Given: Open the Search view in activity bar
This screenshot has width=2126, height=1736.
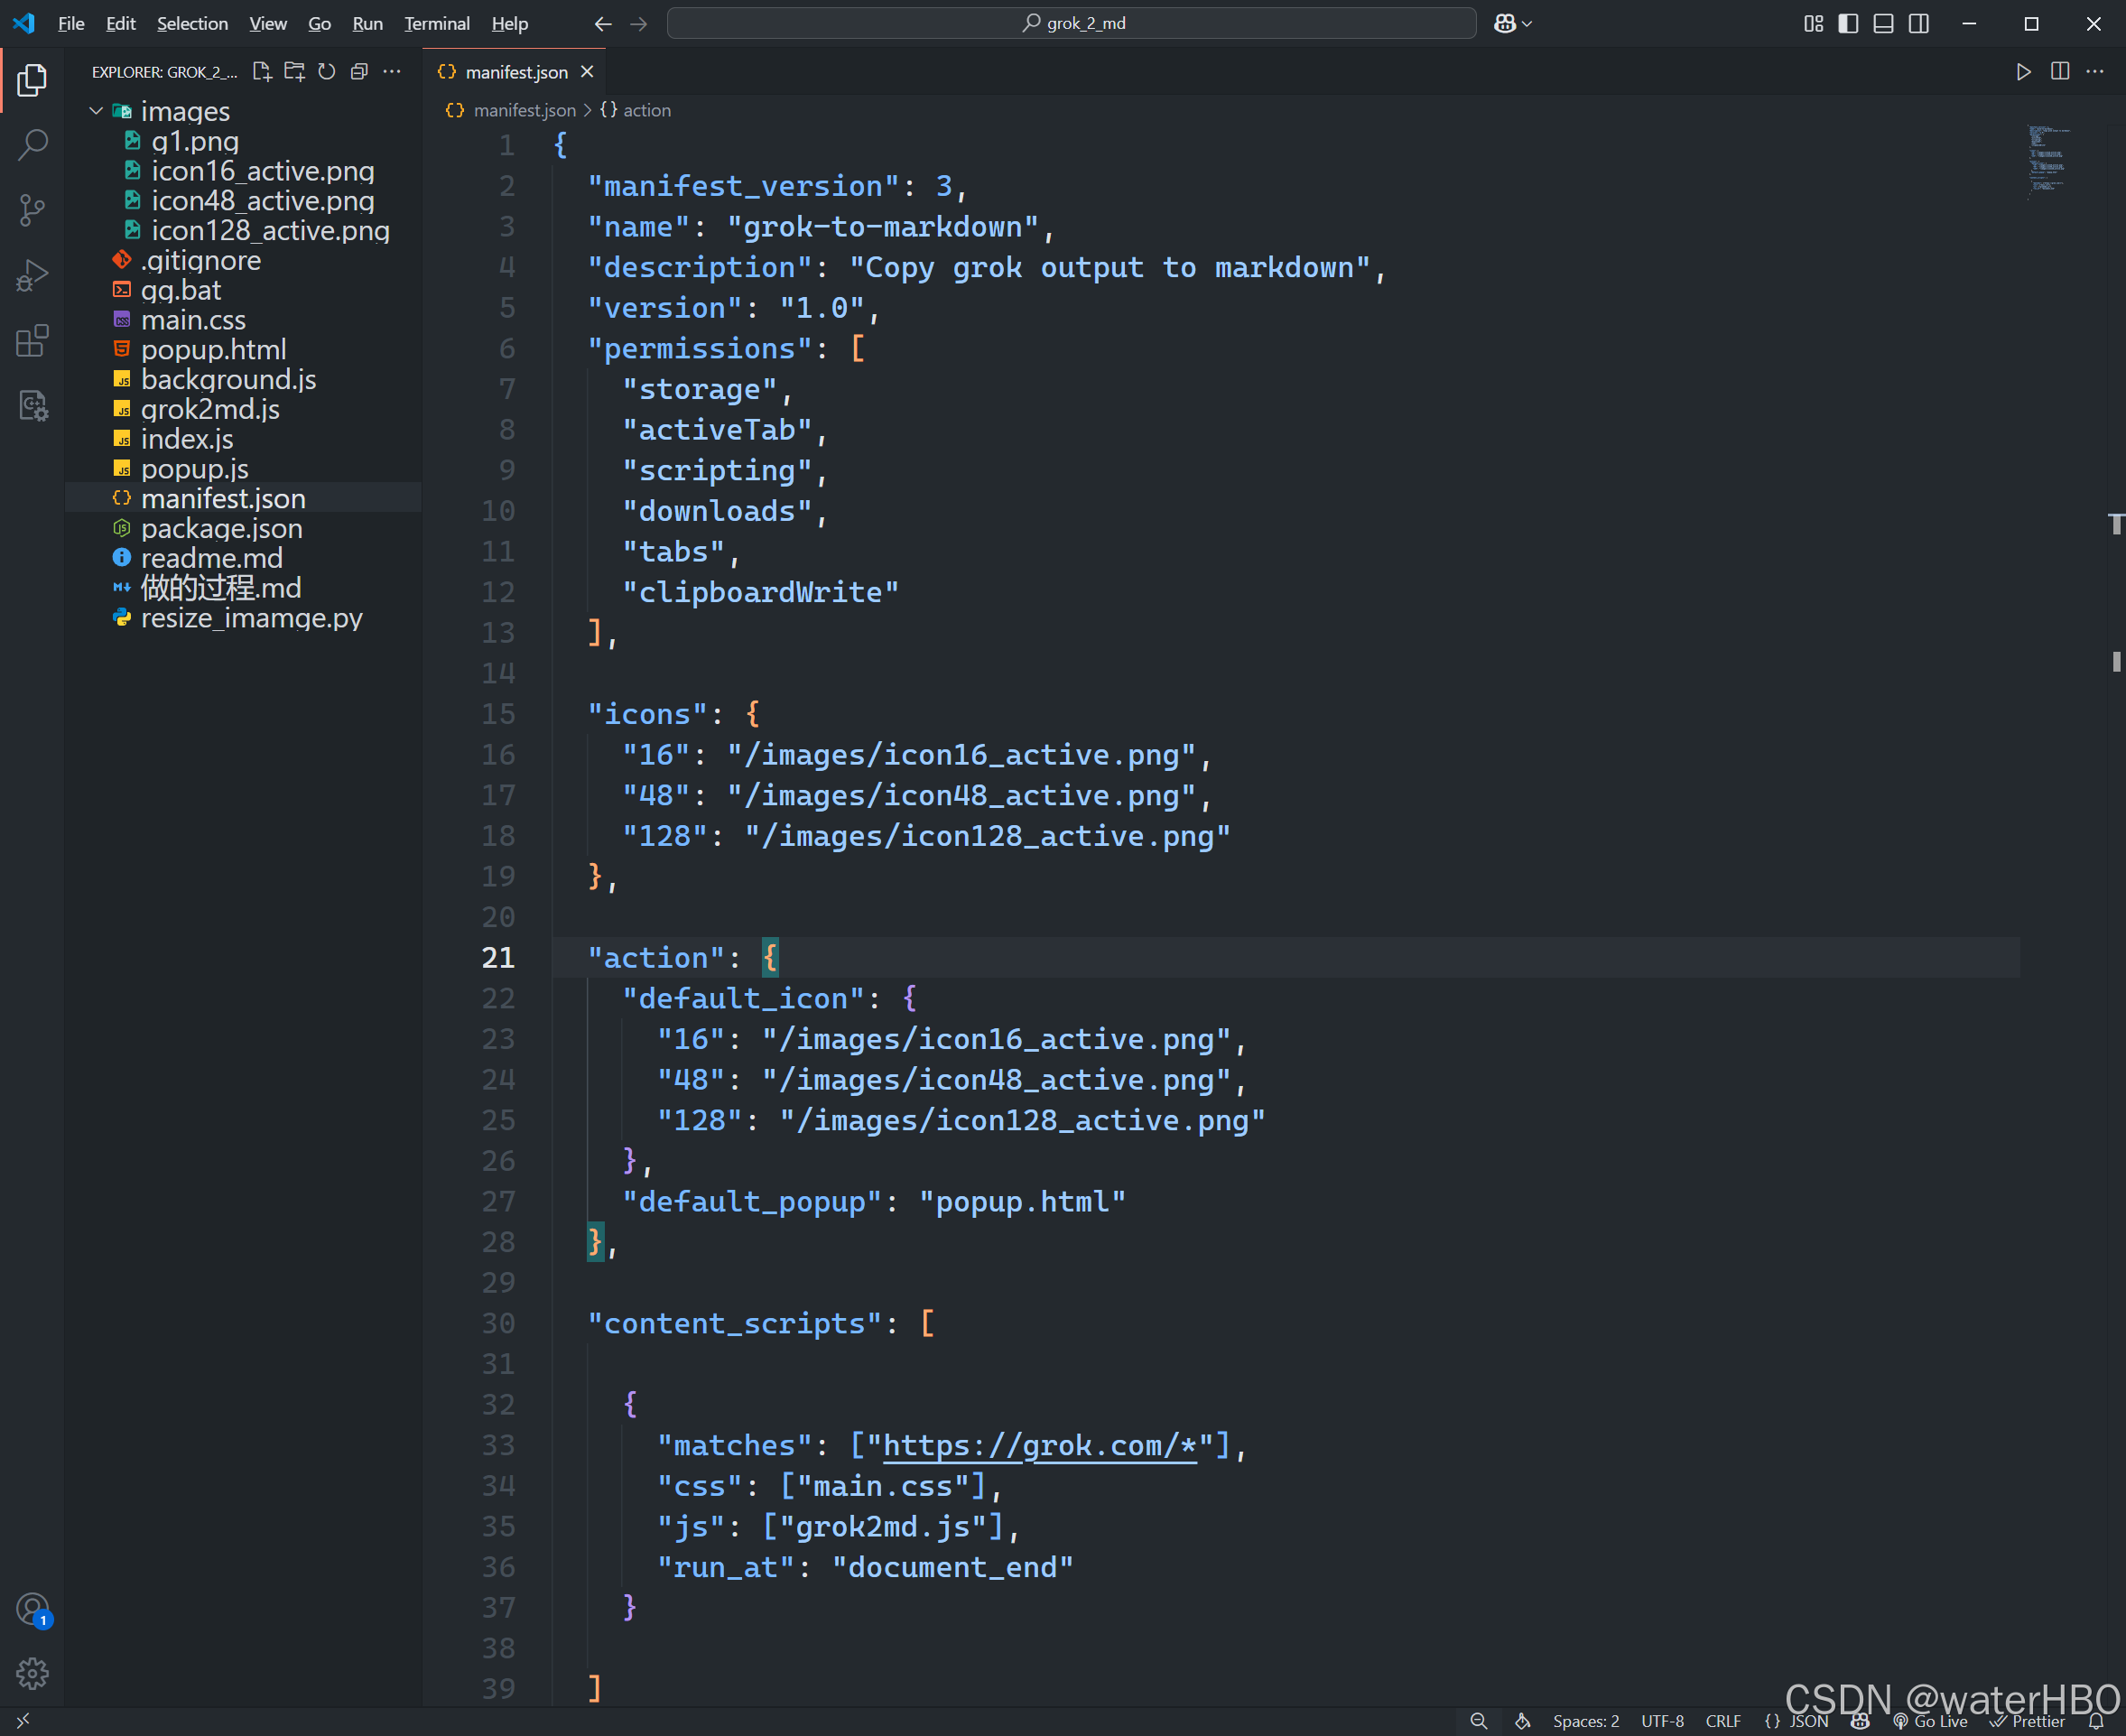Looking at the screenshot, I should pyautogui.click(x=32, y=145).
